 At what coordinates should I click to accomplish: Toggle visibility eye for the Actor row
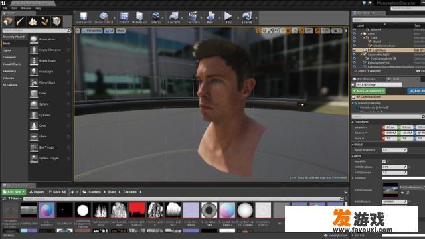tap(354, 34)
